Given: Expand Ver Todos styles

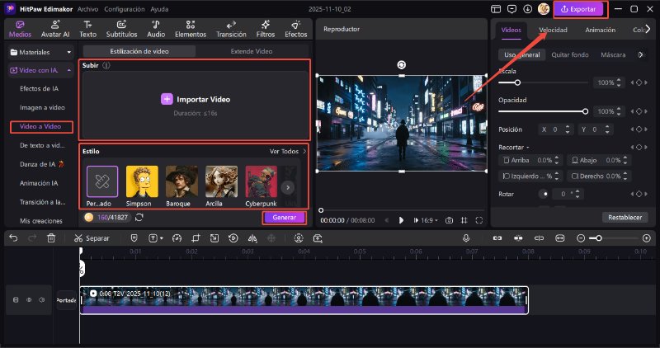Looking at the screenshot, I should pyautogui.click(x=288, y=151).
